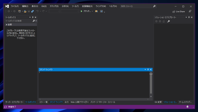Open the ツールボックス window position dropdown
198x112 pixels.
[x=30, y=17]
